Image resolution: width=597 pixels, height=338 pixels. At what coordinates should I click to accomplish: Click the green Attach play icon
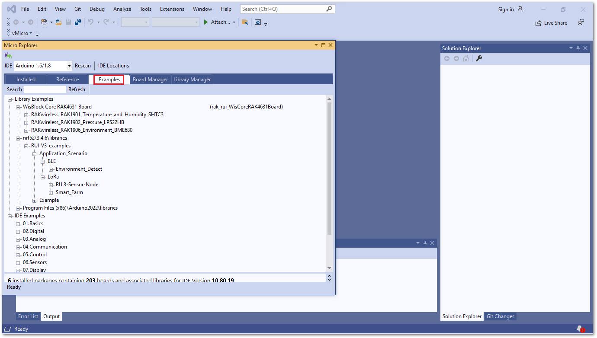(206, 22)
